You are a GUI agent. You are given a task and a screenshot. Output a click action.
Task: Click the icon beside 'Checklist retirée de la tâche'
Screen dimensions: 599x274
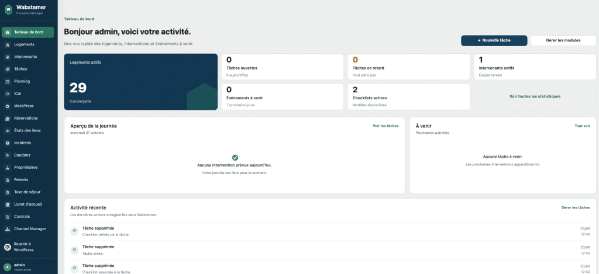(x=74, y=231)
